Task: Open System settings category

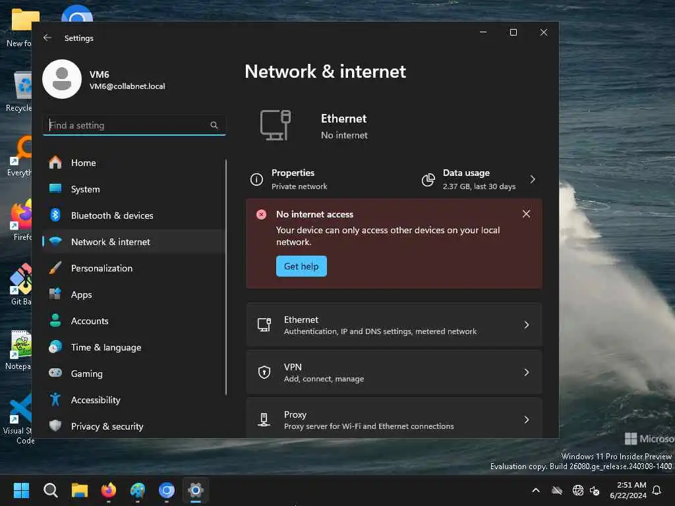Action: click(133, 189)
